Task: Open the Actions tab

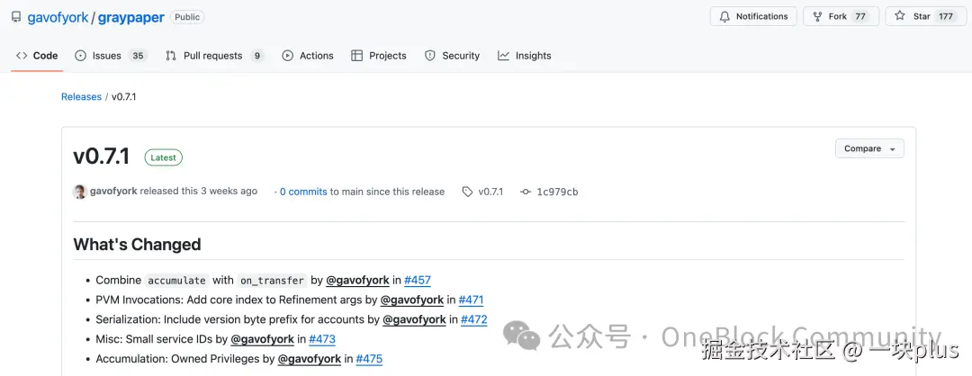Action: pos(308,56)
